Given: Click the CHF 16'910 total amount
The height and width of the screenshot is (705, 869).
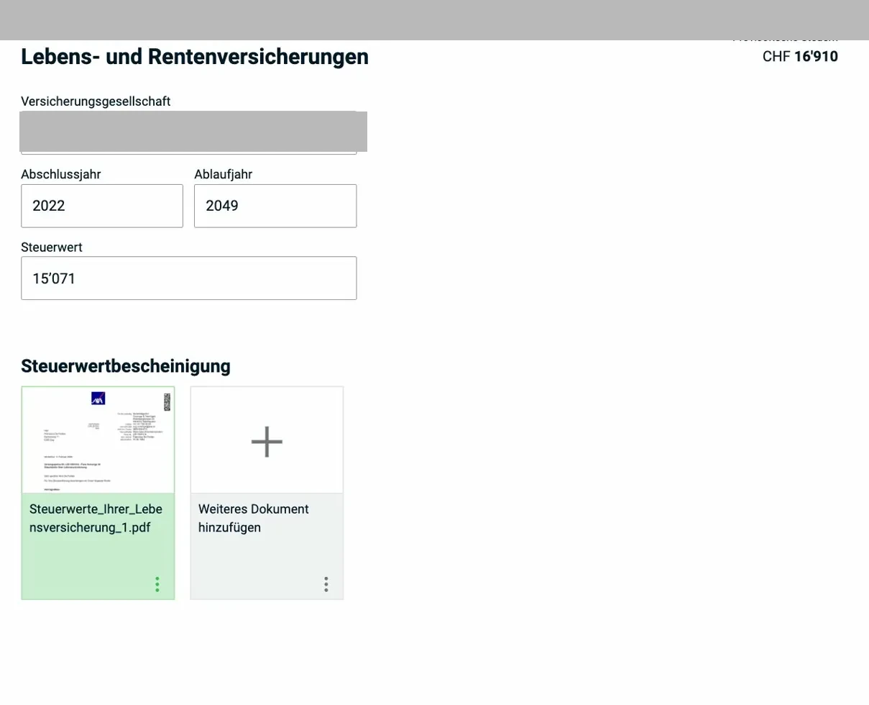Looking at the screenshot, I should (x=800, y=56).
